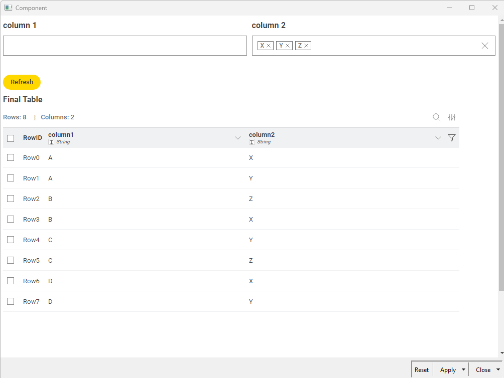The image size is (504, 378).
Task: Remove the Y tag from column 2
Action: pyautogui.click(x=288, y=46)
